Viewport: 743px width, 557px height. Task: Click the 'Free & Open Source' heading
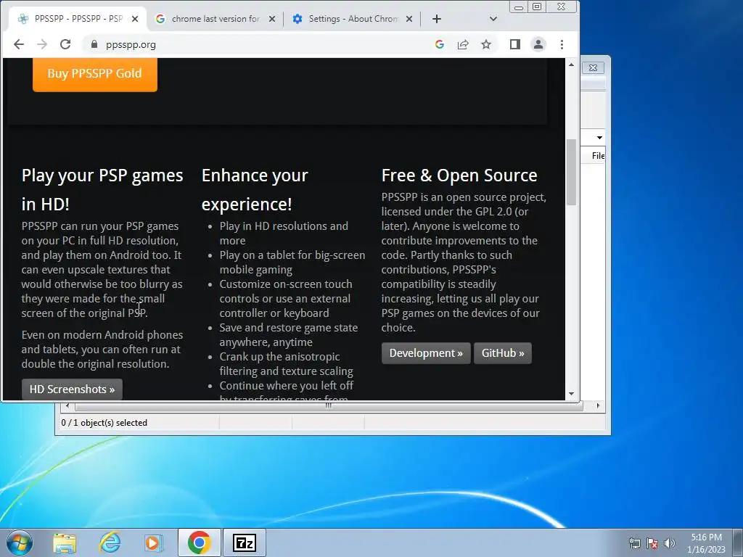click(459, 176)
